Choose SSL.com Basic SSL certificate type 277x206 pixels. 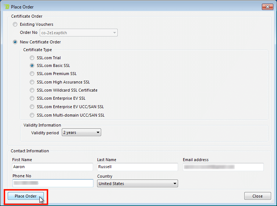click(32, 65)
